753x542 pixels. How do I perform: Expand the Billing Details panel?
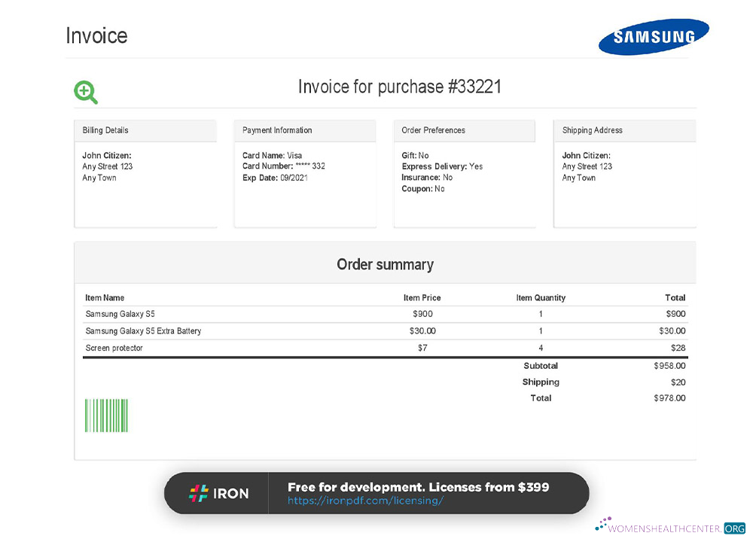145,130
